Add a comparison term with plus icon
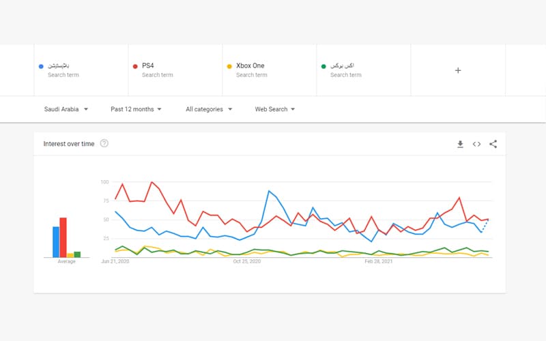The width and height of the screenshot is (546, 341). 458,70
